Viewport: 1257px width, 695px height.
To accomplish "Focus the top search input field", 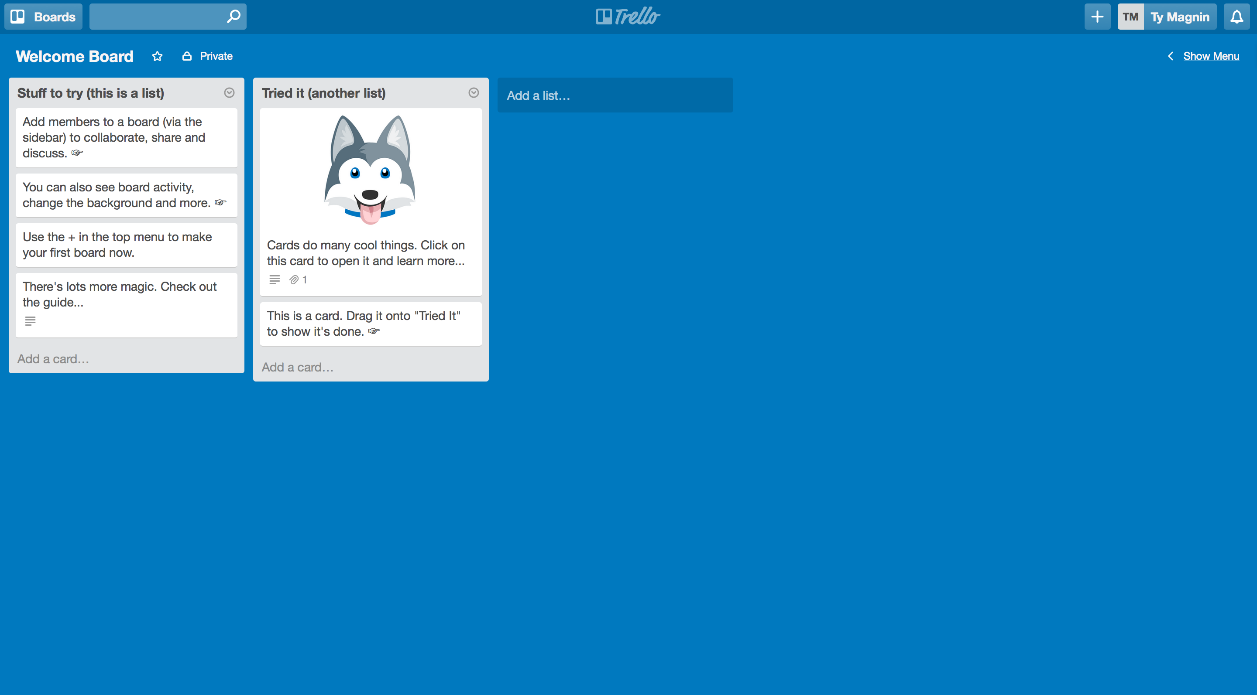I will click(x=167, y=17).
